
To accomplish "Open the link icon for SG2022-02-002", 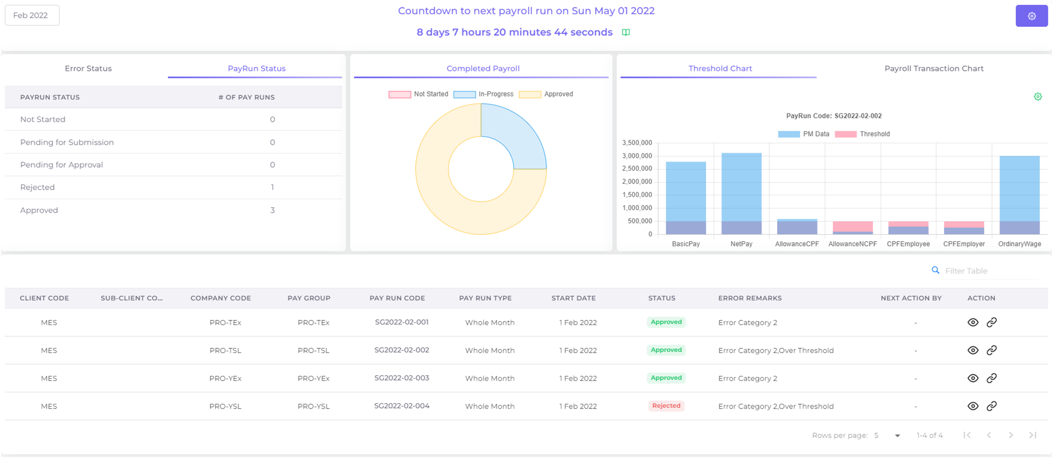I will click(992, 350).
